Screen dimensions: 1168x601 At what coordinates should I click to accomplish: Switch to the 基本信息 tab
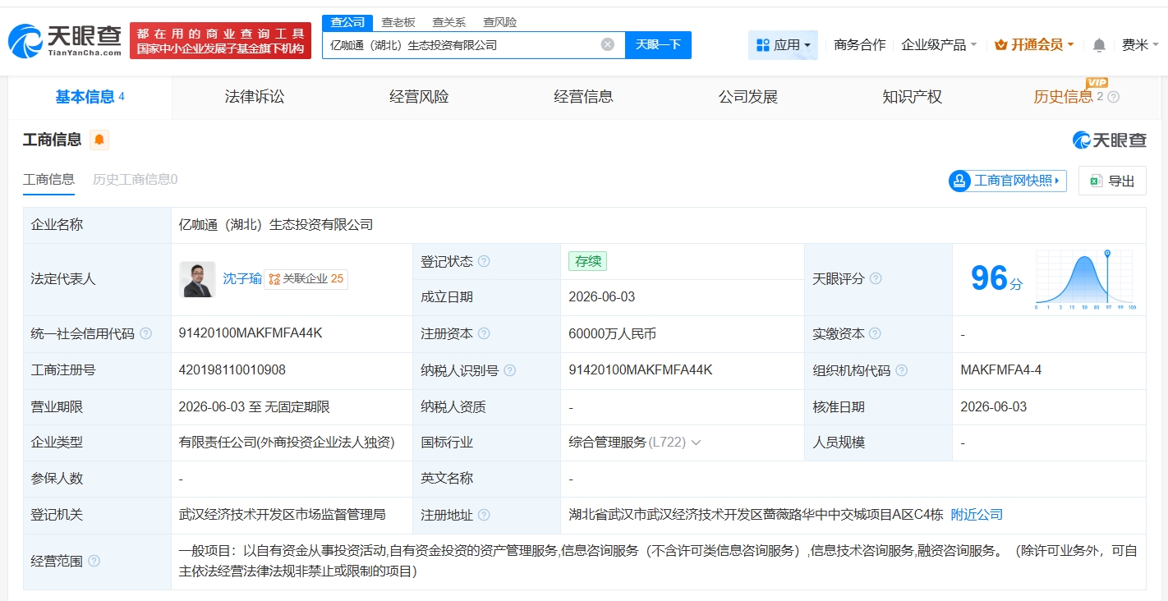(x=90, y=97)
